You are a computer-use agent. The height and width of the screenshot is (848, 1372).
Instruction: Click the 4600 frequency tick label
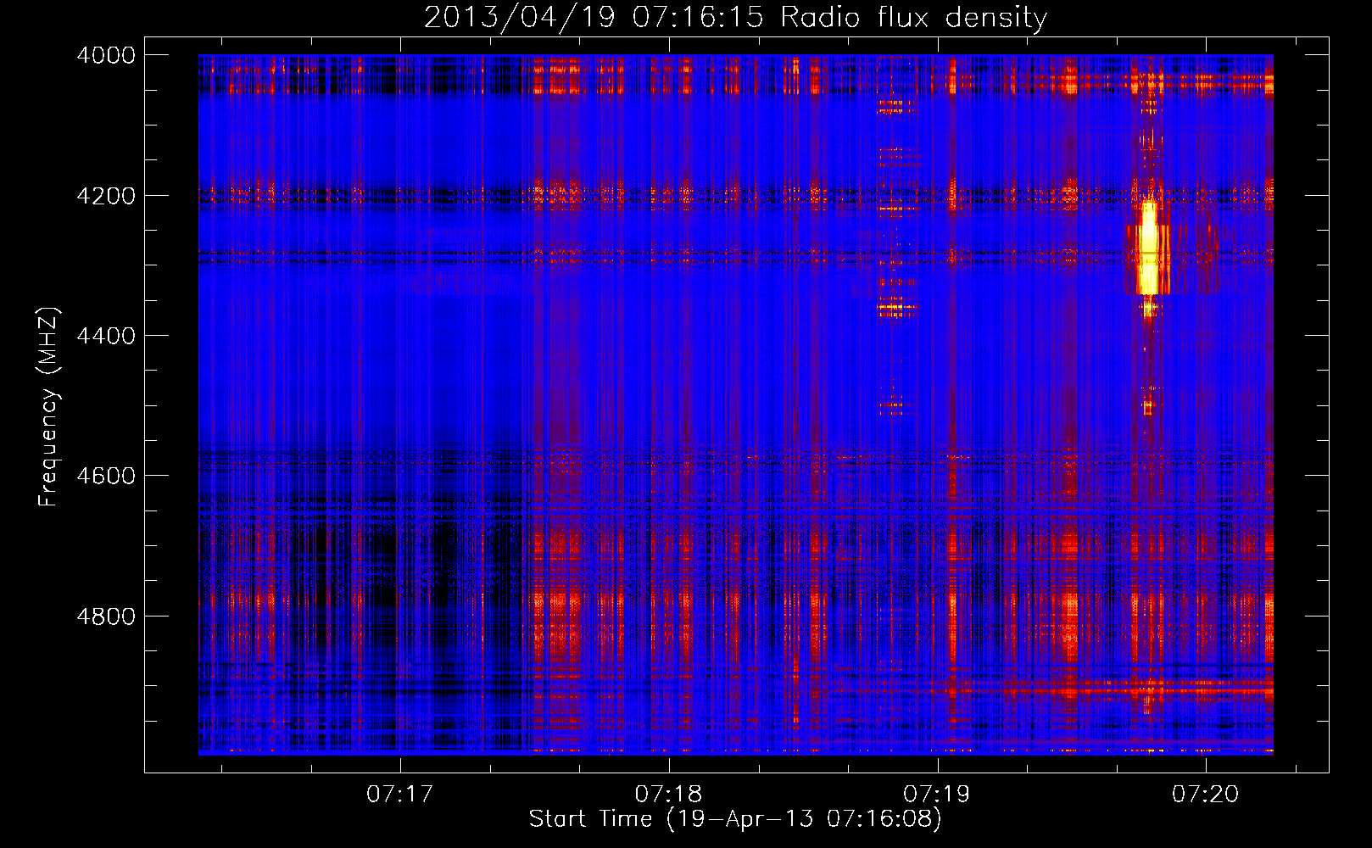pos(106,476)
